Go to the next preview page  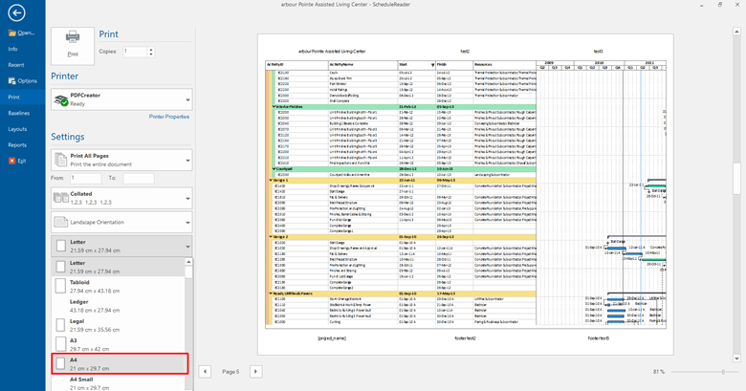click(256, 372)
